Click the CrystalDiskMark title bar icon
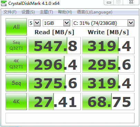Viewport: 140px width, 127px height. pos(4,3)
